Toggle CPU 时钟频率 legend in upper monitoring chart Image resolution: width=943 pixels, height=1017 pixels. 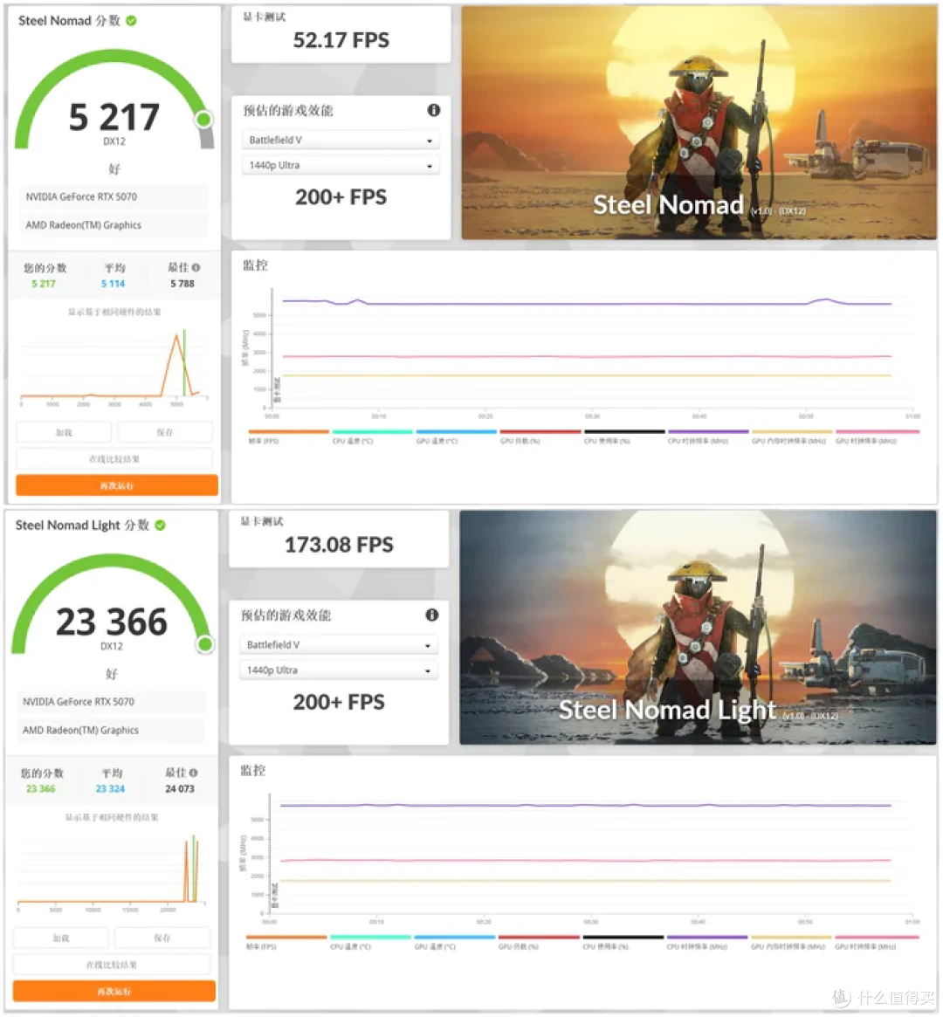708,436
